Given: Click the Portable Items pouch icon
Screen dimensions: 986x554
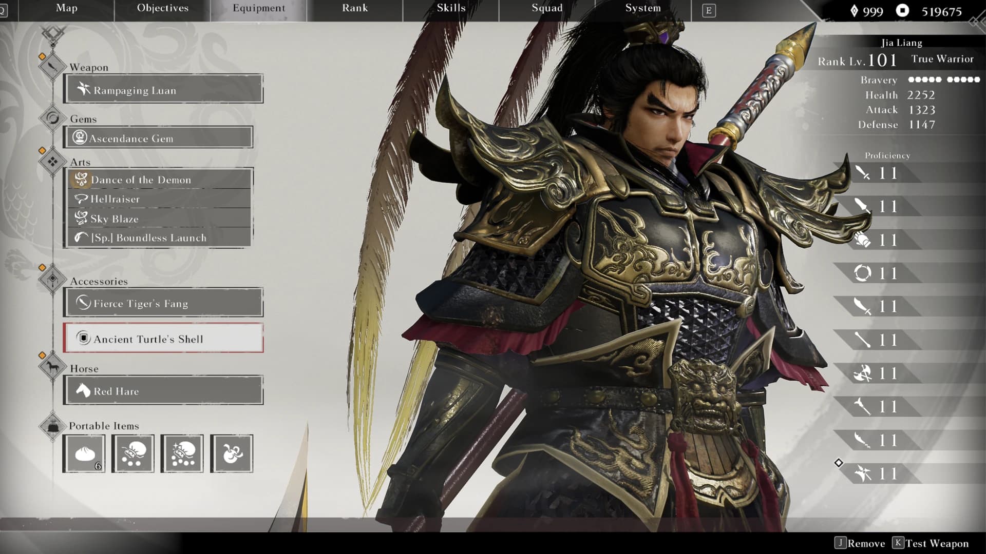Looking at the screenshot, I should click(52, 425).
